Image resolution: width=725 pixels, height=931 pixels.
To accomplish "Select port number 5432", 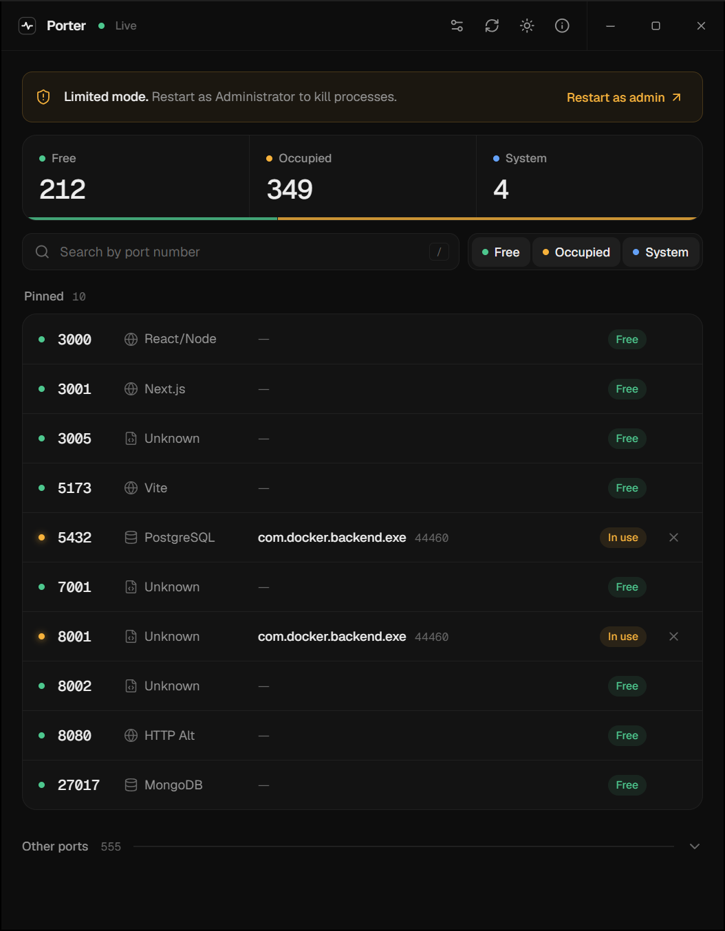I will click(x=74, y=537).
